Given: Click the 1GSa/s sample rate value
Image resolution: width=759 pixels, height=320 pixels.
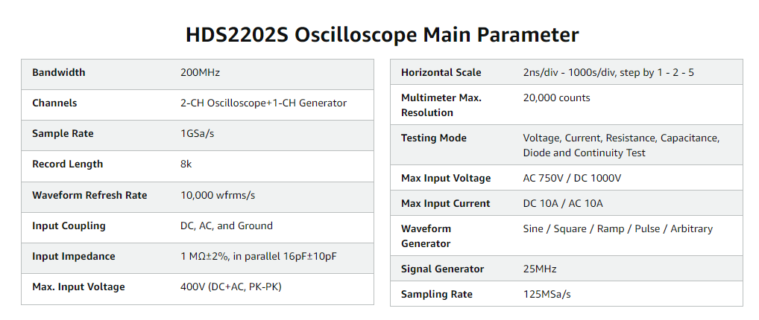Looking at the screenshot, I should click(x=198, y=134).
